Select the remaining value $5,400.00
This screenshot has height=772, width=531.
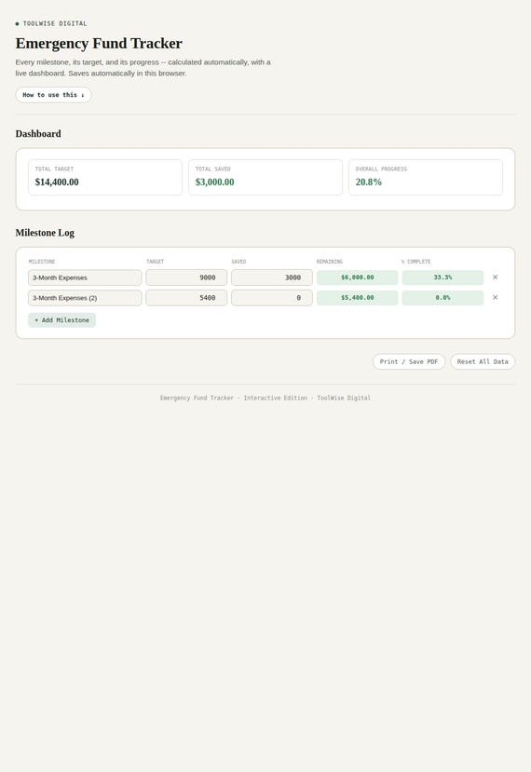tap(357, 298)
